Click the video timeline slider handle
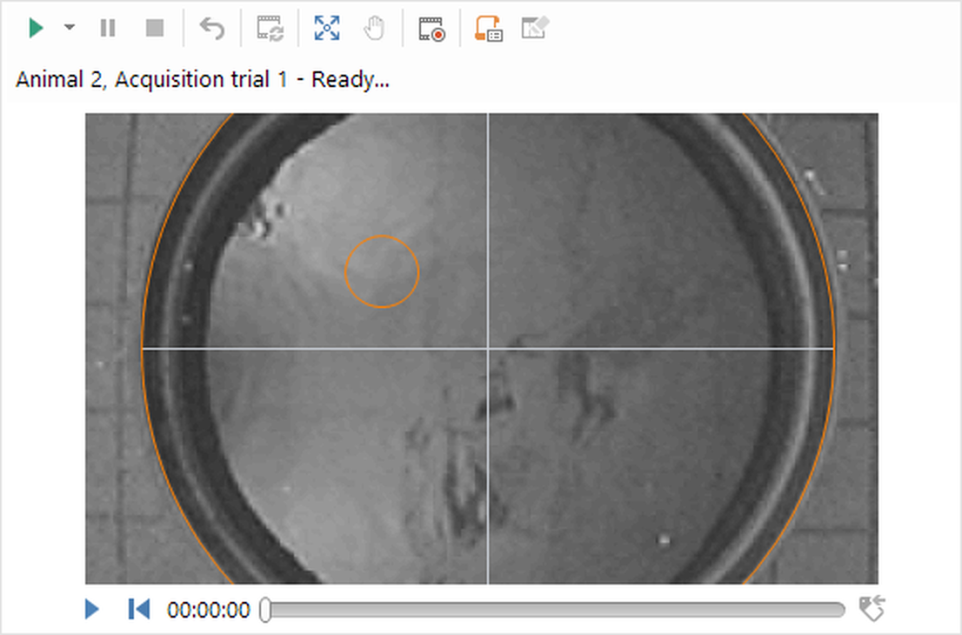The height and width of the screenshot is (635, 962). [265, 610]
